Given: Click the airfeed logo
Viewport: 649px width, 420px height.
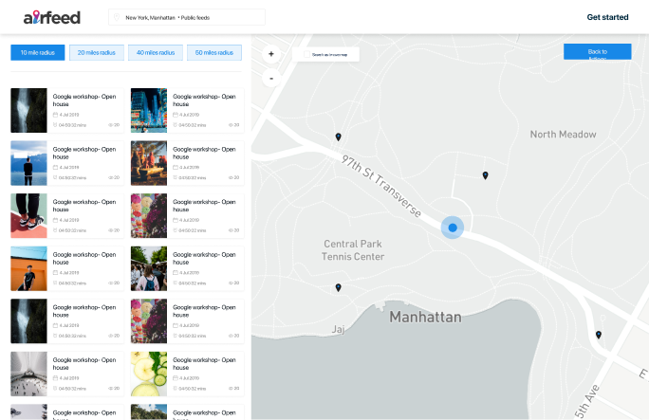Looking at the screenshot, I should pos(52,17).
